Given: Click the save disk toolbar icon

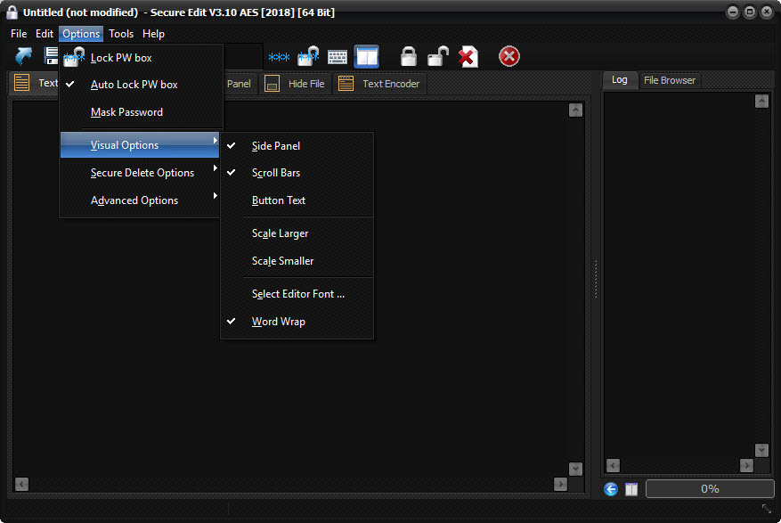Looking at the screenshot, I should coord(50,56).
